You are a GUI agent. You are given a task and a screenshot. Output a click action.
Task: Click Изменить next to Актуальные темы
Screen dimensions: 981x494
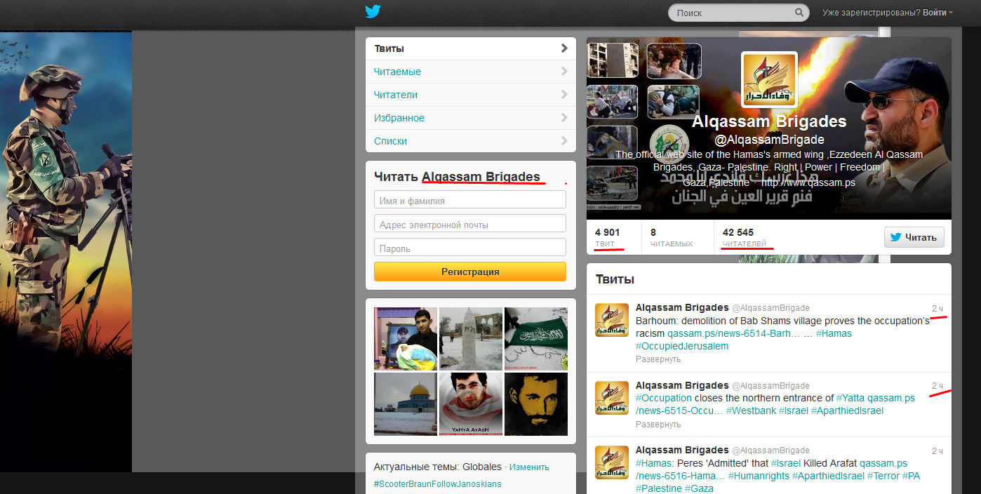pos(529,467)
